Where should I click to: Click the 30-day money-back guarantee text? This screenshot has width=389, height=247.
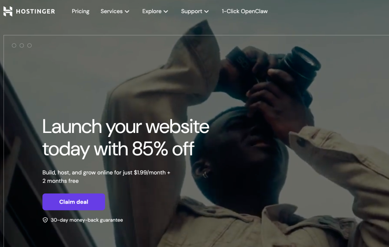[x=87, y=220]
